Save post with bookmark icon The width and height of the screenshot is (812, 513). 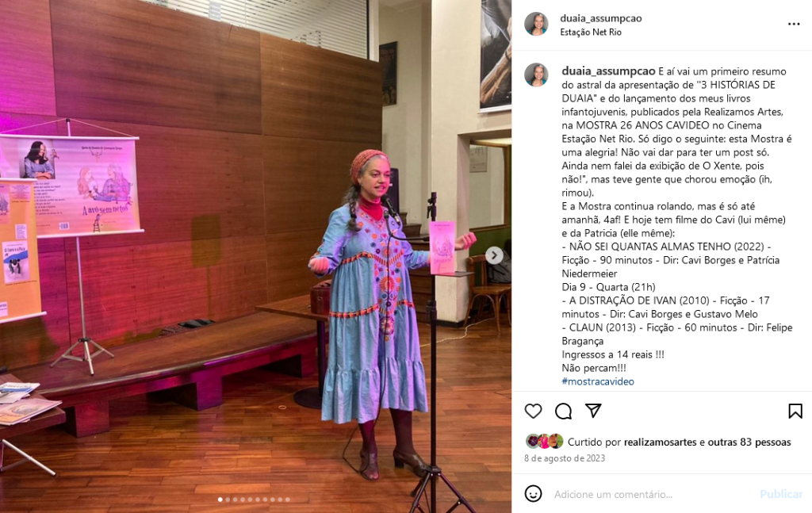click(795, 411)
